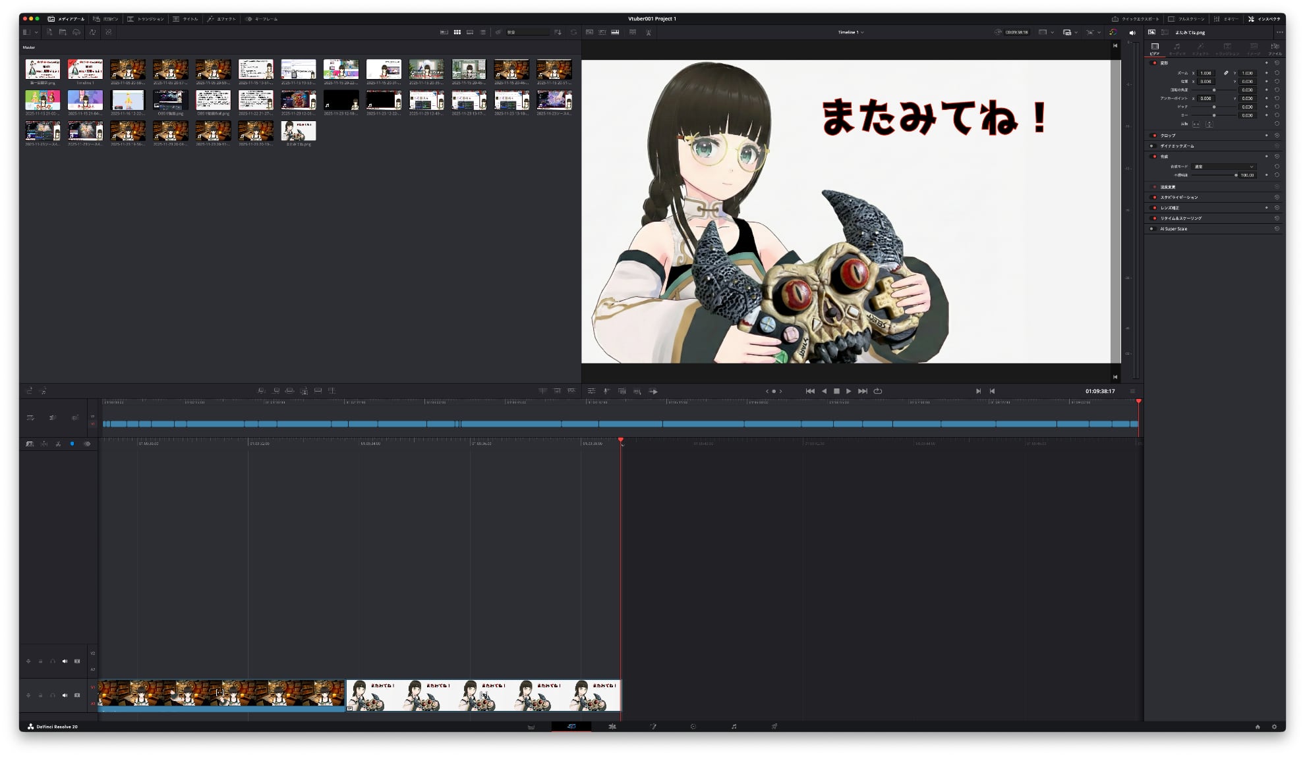Viewport: 1305px width, 757px height.
Task: Click the stop playback icon
Action: (836, 391)
